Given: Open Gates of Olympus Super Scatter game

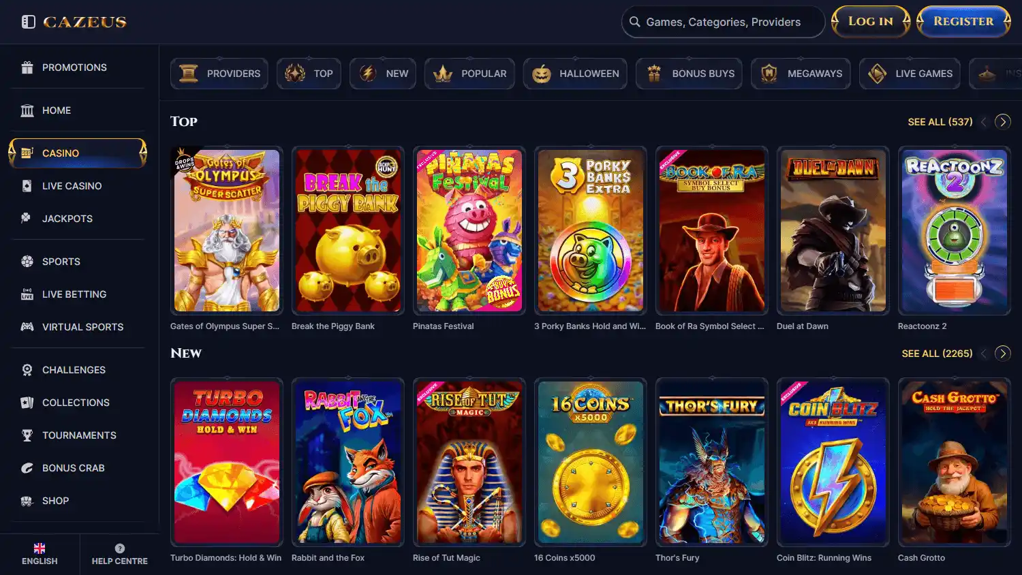Looking at the screenshot, I should 227,231.
